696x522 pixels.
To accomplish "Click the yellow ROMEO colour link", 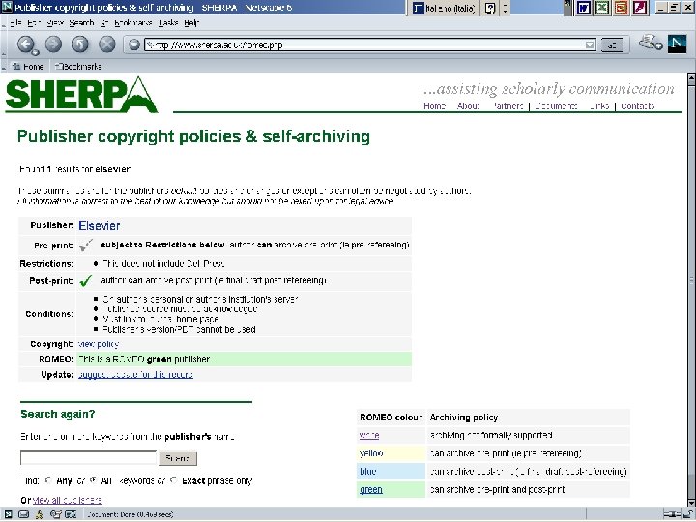I will (371, 453).
